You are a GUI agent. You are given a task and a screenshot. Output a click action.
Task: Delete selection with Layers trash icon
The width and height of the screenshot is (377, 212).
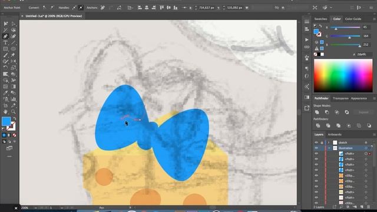click(369, 207)
